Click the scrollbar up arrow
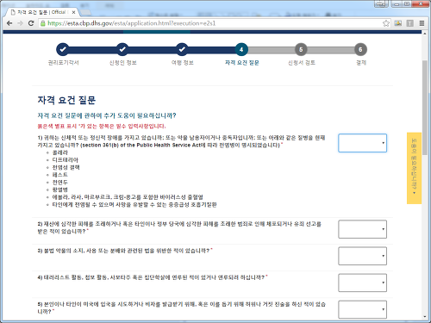 425,34
